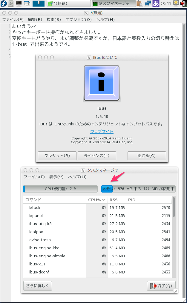Image resolution: width=187 pixels, height=303 pixels.
Task: Open the terminal monitor icon in the panel
Action: click(19, 3)
